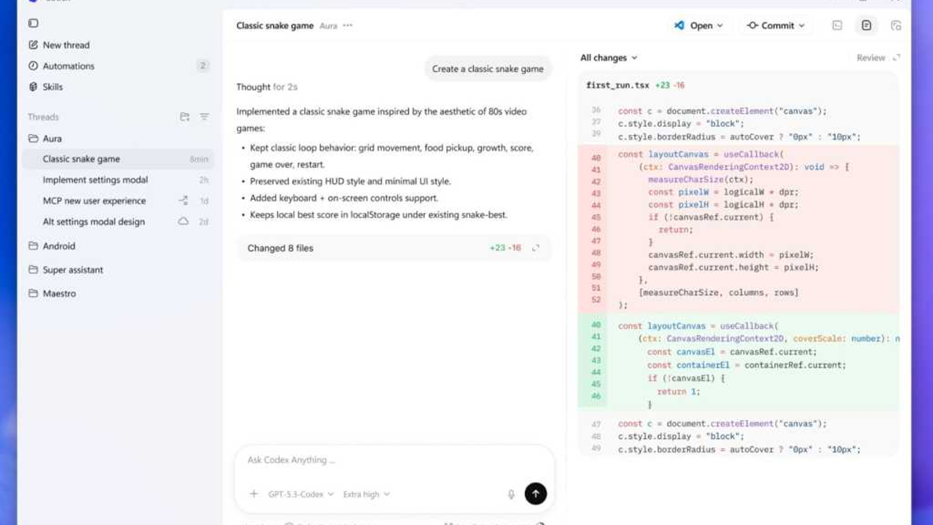Click the microphone voice input icon
Screen dimensions: 933x525
pyautogui.click(x=511, y=494)
